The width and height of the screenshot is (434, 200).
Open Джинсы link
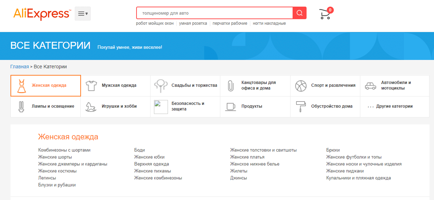[238, 178]
